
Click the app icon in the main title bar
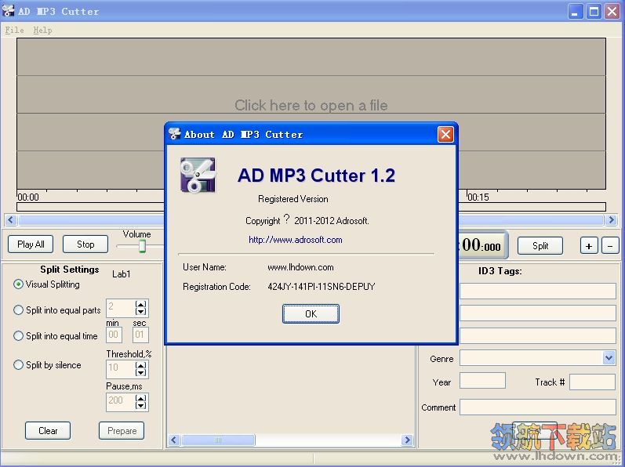point(8,11)
